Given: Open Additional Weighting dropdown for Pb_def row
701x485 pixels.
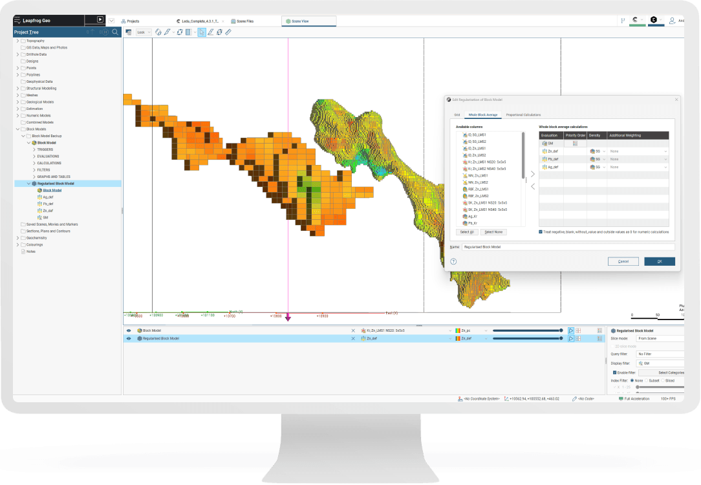Looking at the screenshot, I should [x=638, y=159].
